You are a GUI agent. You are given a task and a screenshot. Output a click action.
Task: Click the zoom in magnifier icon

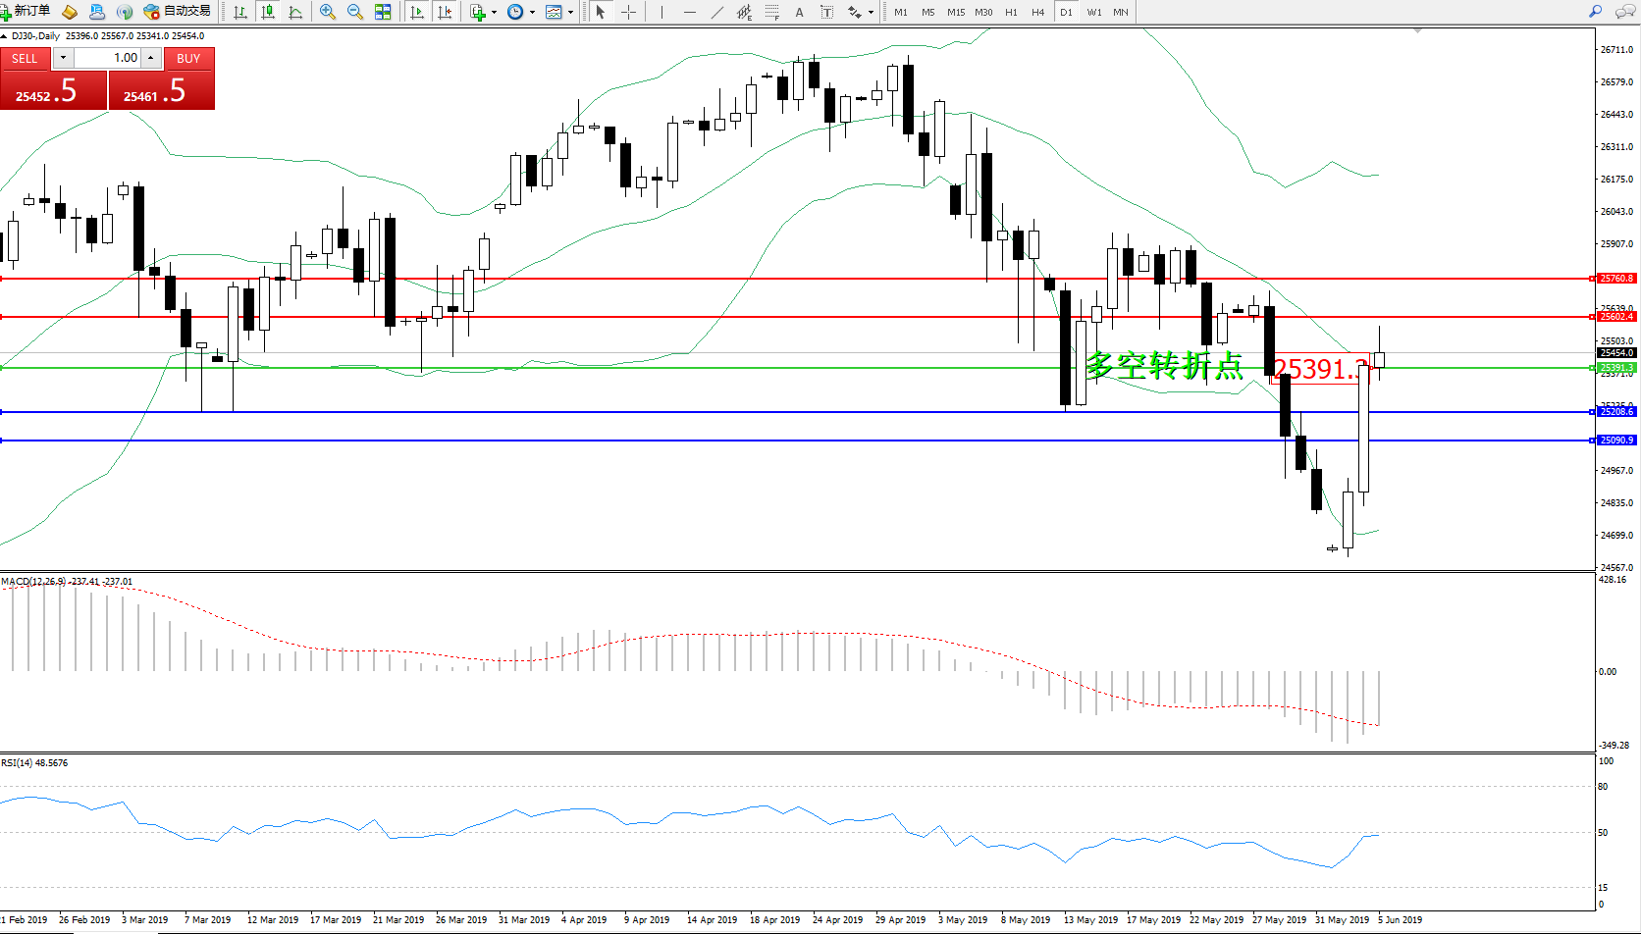coord(328,12)
